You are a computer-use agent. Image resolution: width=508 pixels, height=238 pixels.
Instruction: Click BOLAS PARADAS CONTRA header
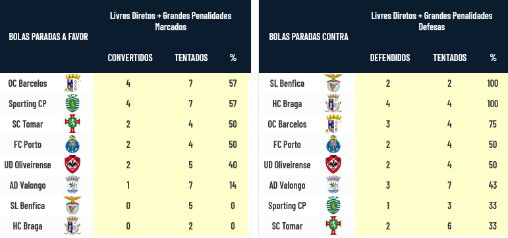click(x=308, y=37)
